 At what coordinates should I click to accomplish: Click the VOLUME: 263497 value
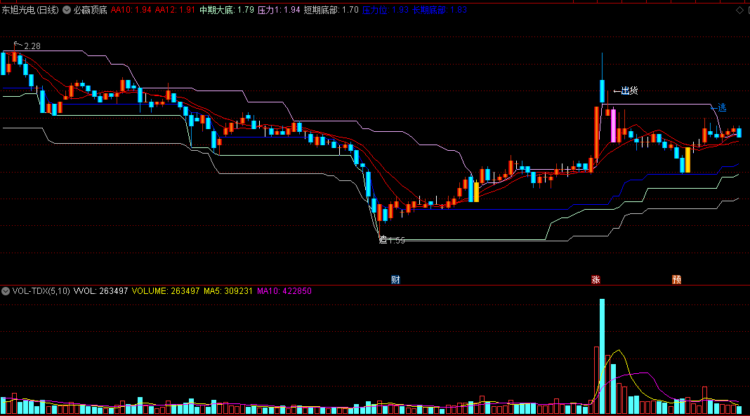[166, 291]
